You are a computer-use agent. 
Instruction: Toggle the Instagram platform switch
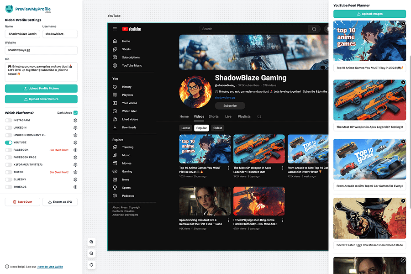click(x=9, y=121)
